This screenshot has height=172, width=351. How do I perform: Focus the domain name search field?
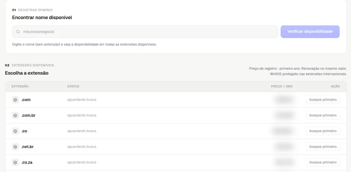[x=145, y=32]
